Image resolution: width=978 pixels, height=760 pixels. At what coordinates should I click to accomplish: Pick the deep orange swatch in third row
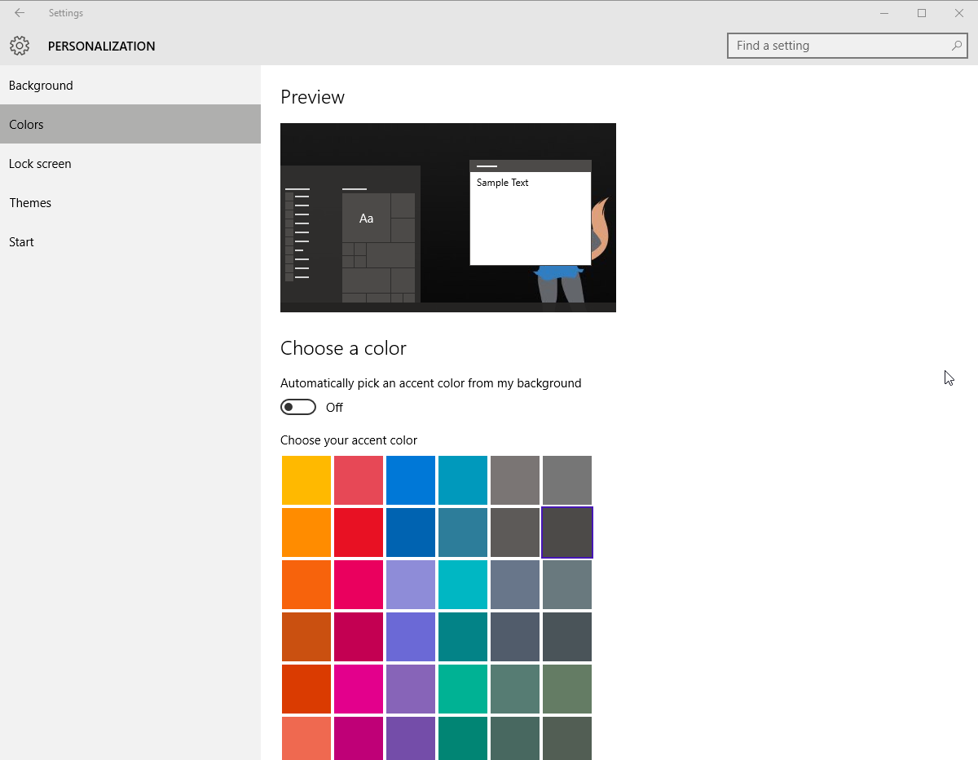[x=306, y=585]
